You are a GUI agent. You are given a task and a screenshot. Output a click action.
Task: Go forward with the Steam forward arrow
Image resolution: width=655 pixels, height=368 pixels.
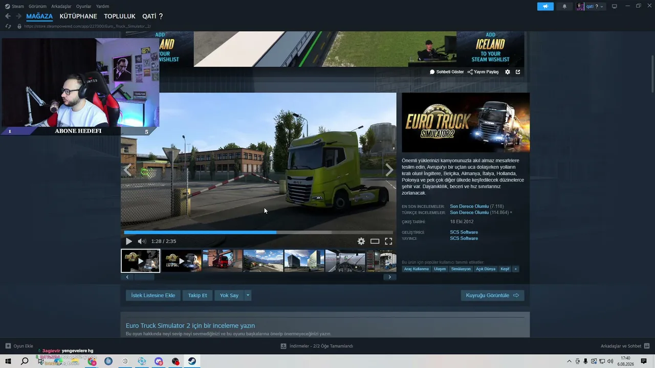point(19,16)
